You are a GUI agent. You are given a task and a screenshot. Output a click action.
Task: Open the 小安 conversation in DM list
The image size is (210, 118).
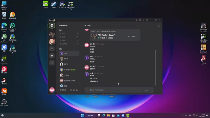pyautogui.click(x=69, y=53)
